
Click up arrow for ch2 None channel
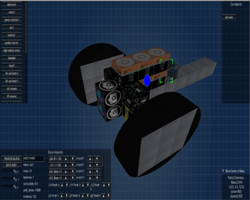coord(66,172)
